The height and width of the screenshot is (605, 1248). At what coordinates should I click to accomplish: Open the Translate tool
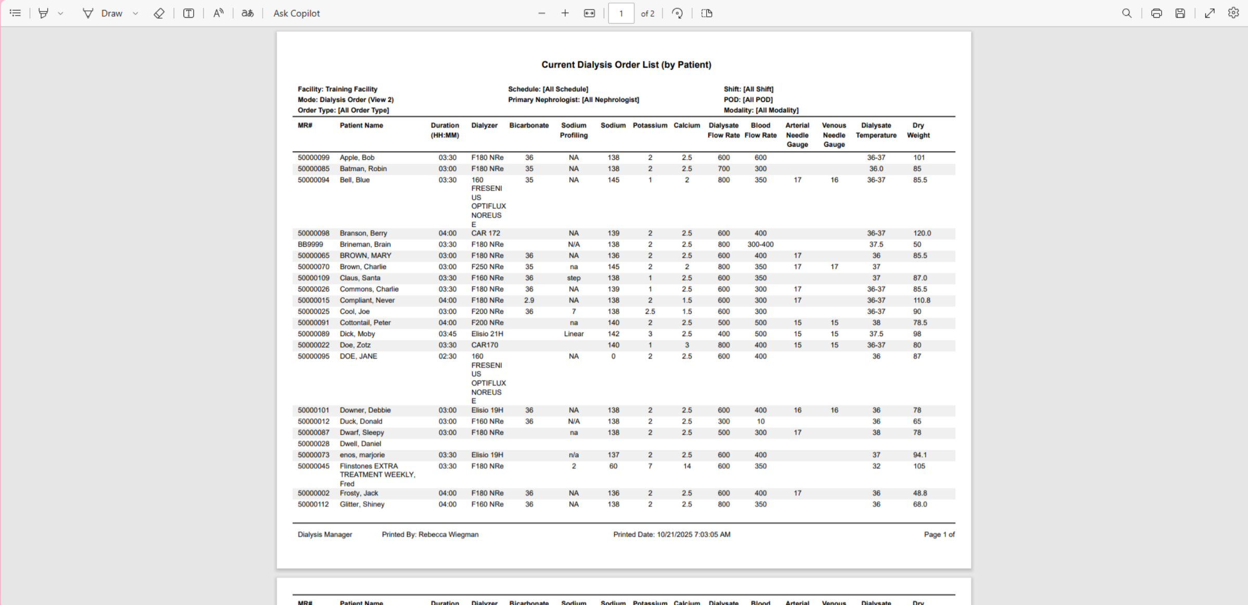pos(248,13)
